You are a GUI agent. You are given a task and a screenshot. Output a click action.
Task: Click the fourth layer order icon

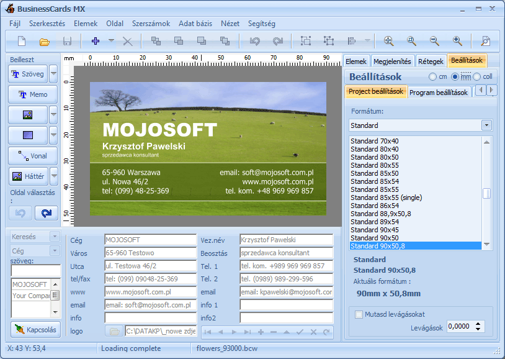225,41
